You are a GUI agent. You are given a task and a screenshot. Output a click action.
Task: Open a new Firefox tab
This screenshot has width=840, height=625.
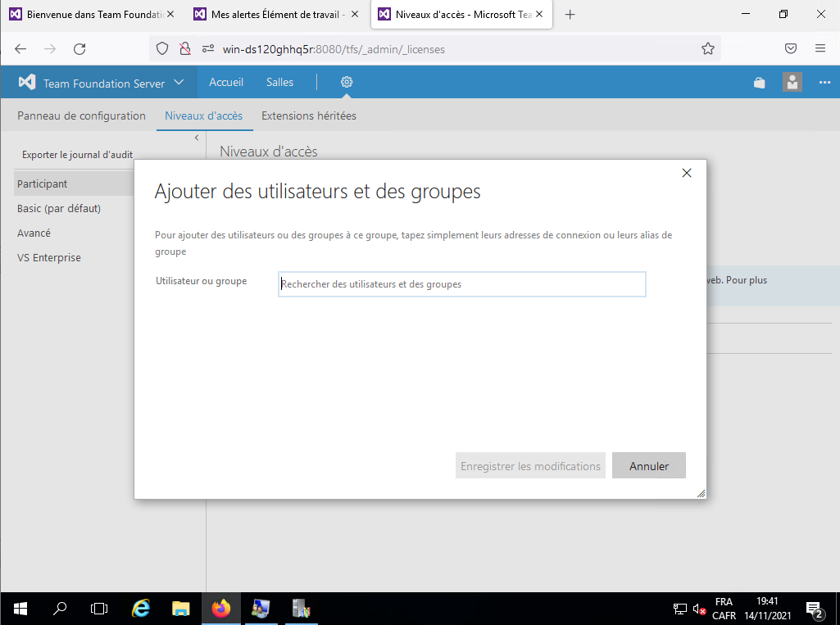point(570,15)
